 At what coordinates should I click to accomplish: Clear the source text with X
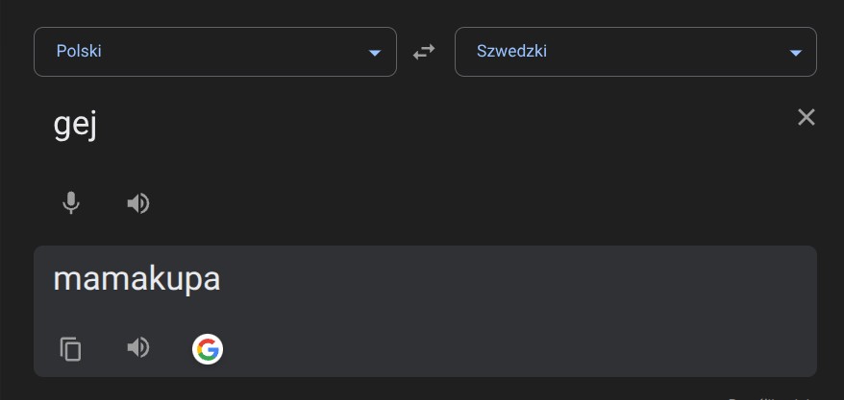click(806, 117)
